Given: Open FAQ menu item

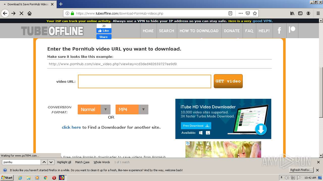Looking at the screenshot, I should point(249,31).
